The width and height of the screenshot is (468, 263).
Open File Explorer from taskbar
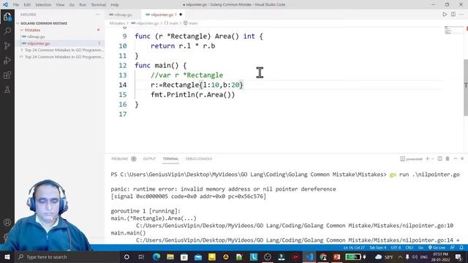pos(170,256)
